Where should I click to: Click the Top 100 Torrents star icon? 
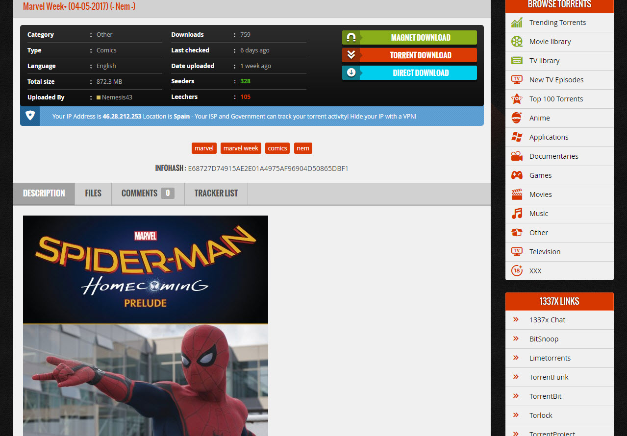click(517, 99)
